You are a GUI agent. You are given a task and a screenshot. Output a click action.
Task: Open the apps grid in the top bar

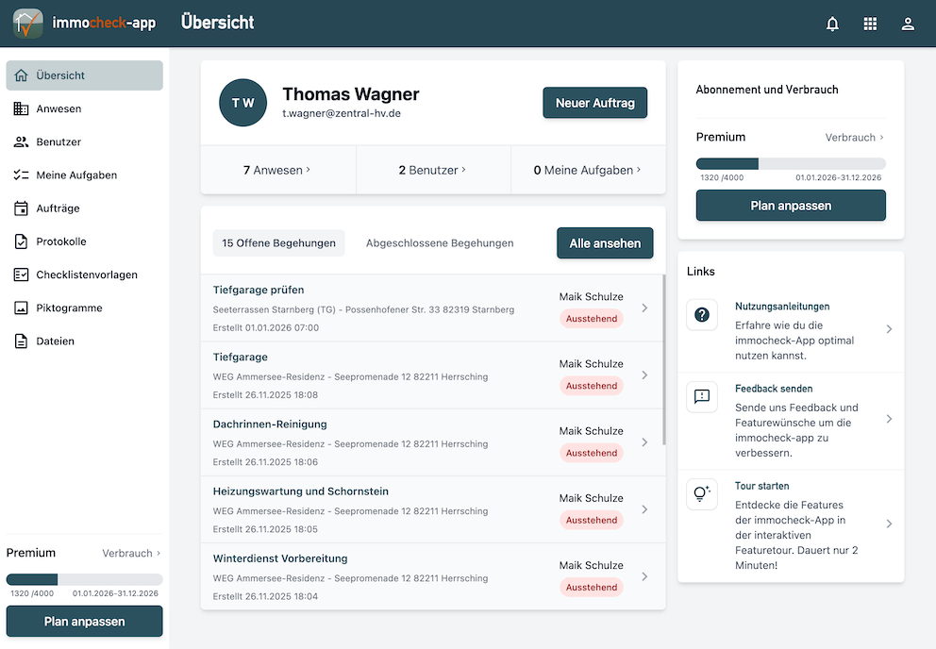click(870, 23)
